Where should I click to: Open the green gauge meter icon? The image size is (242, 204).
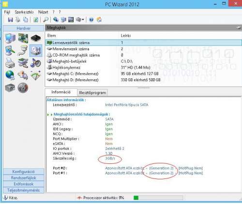point(36,75)
